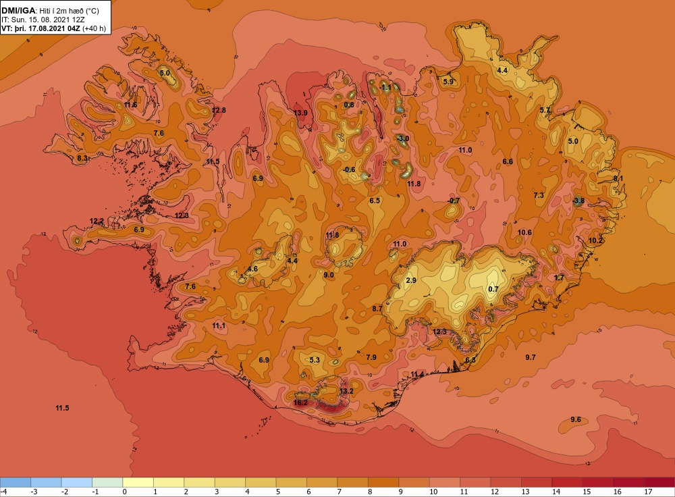The height and width of the screenshot is (497, 675).
Task: Click the legend tick label 0
Action: [124, 492]
